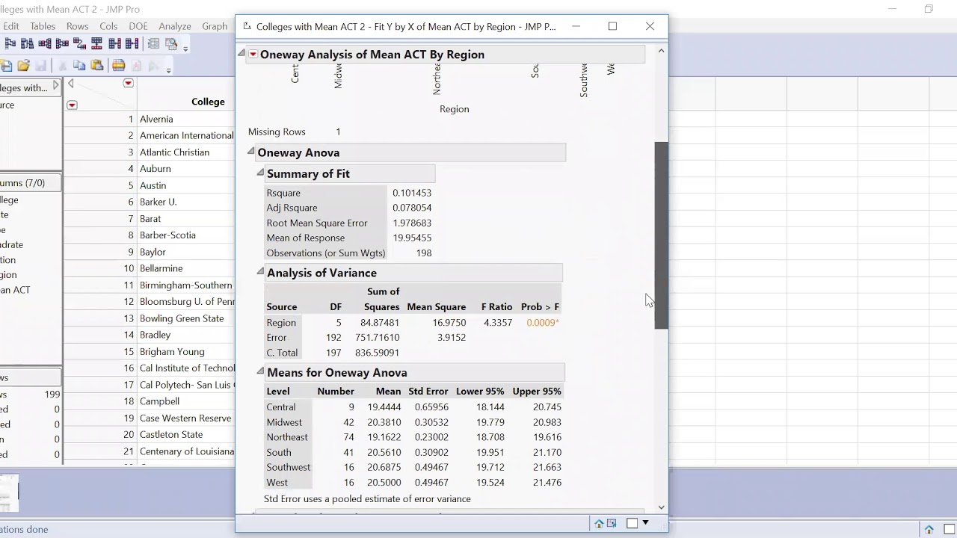The width and height of the screenshot is (957, 538).
Task: Click the Join two tables toolbar icon
Action: coord(114,43)
